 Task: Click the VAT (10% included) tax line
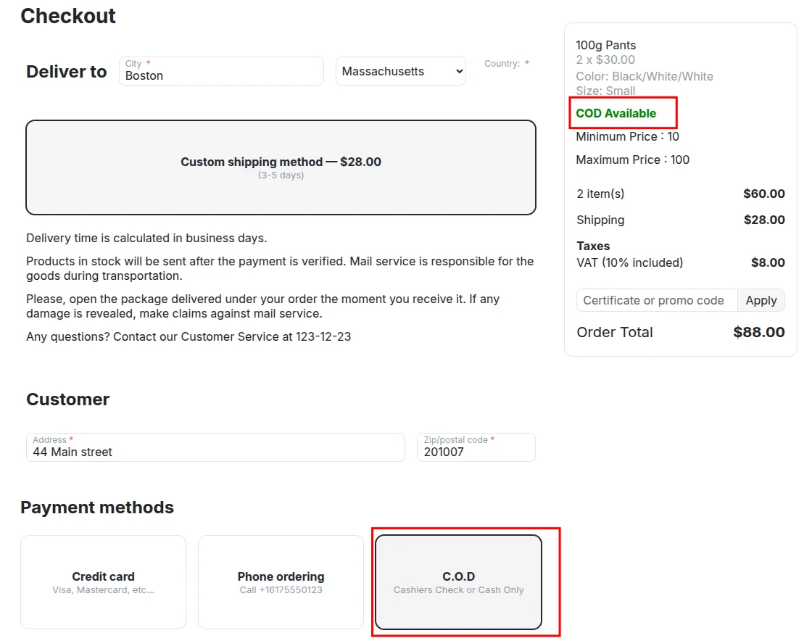[x=629, y=262]
